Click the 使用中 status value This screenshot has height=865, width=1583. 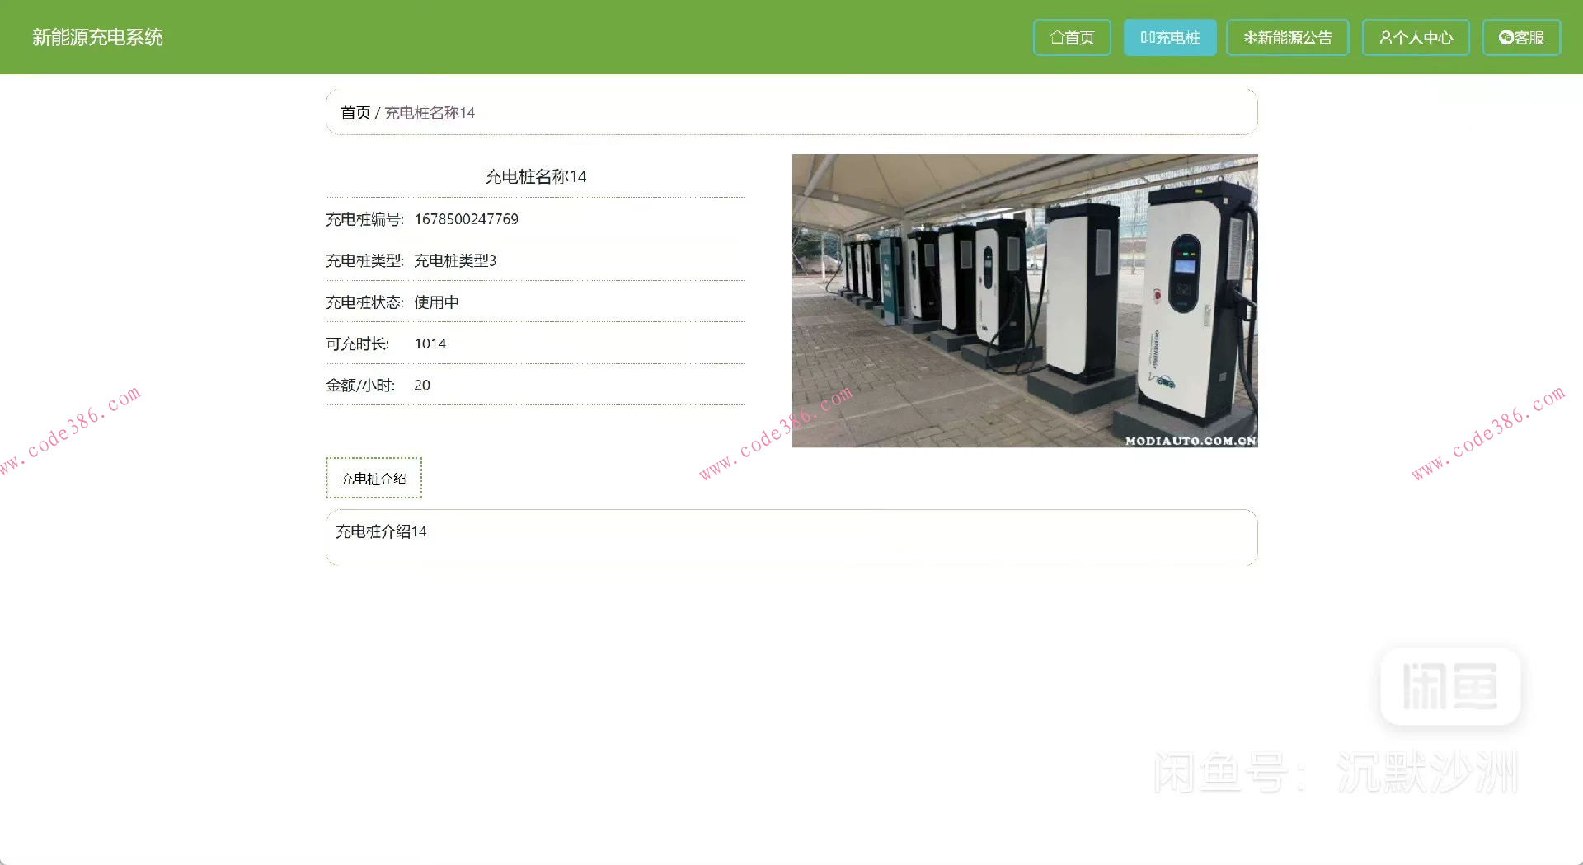point(435,302)
